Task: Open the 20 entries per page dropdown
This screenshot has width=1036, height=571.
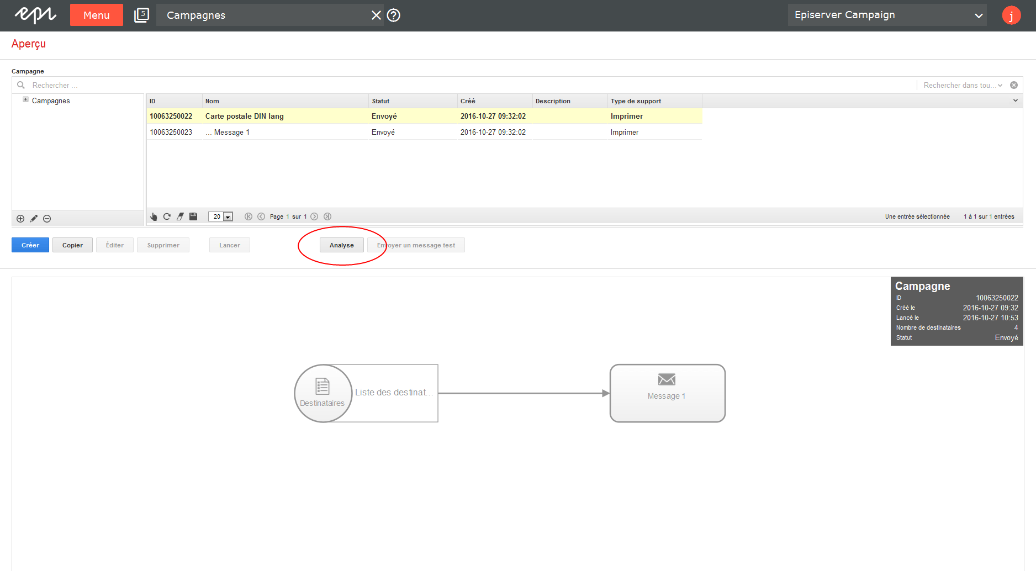Action: pyautogui.click(x=220, y=216)
